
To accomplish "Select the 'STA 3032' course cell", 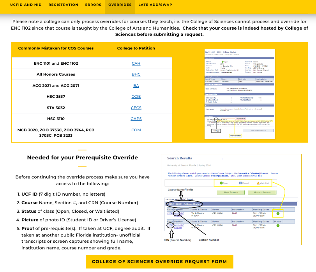I will pyautogui.click(x=56, y=108).
